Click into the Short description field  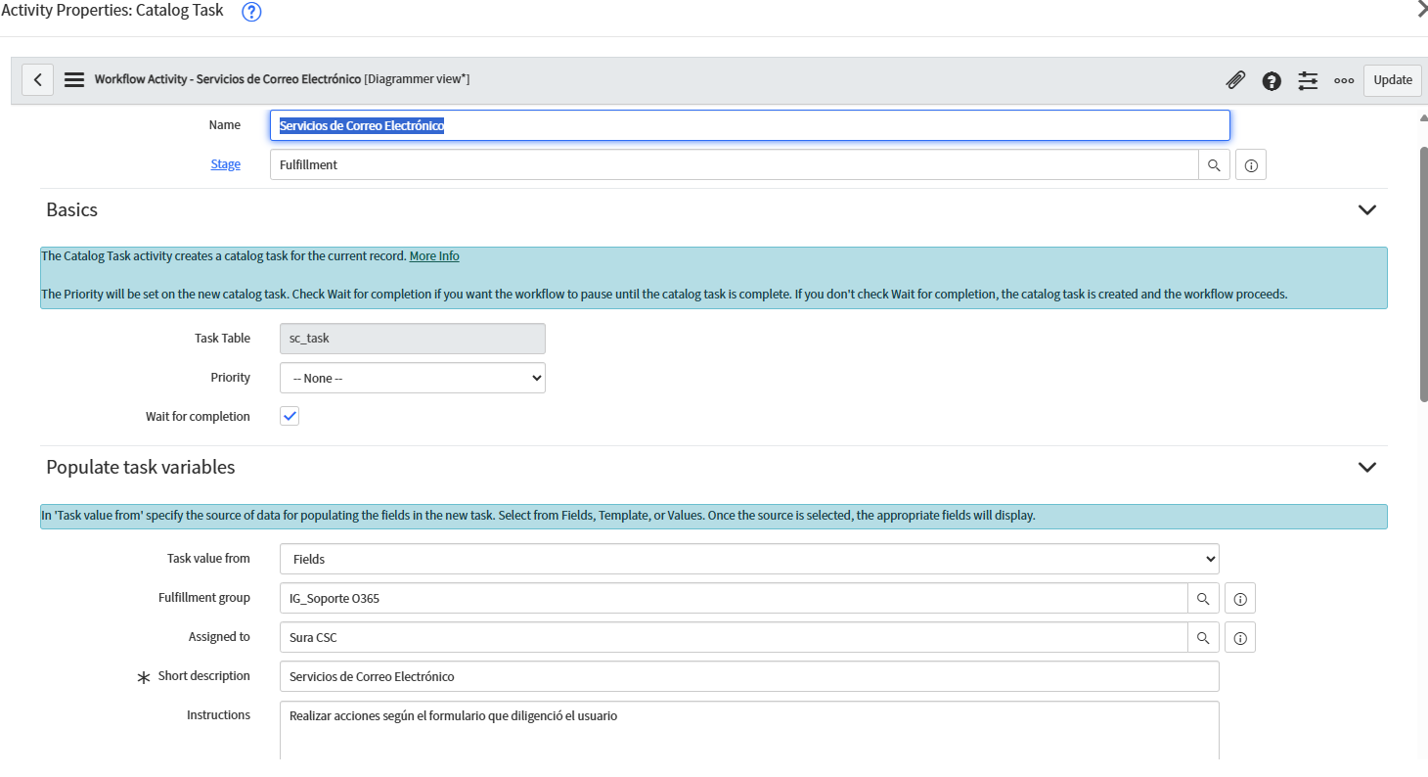[x=748, y=676]
